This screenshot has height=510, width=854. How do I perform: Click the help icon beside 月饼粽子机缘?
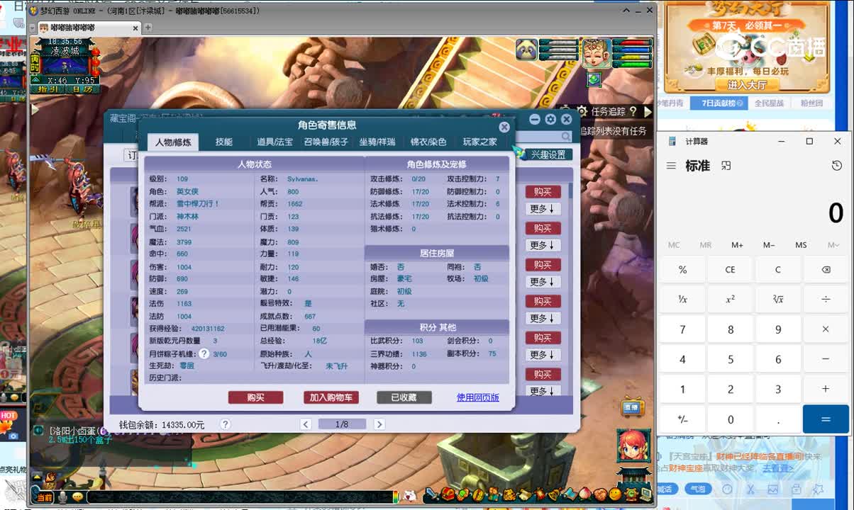pos(204,353)
